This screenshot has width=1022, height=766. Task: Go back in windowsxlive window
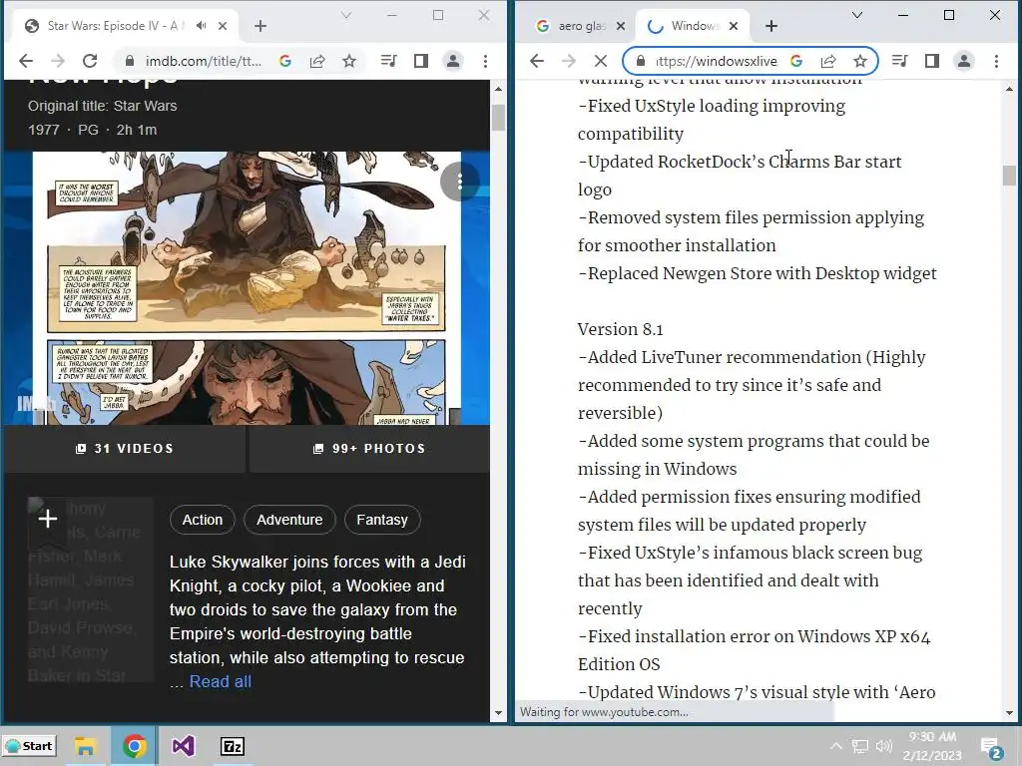(x=536, y=61)
